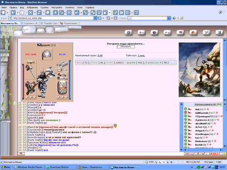Expand the dropdown next to Back arrow
Image resolution: width=227 pixels, height=170 pixels.
17,13
